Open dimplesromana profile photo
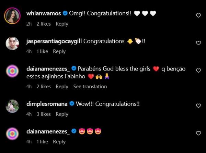 coord(12,106)
